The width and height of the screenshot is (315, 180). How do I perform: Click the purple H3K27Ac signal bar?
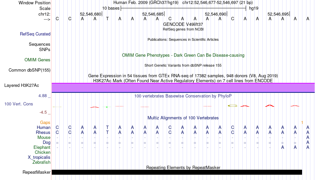click(x=183, y=88)
